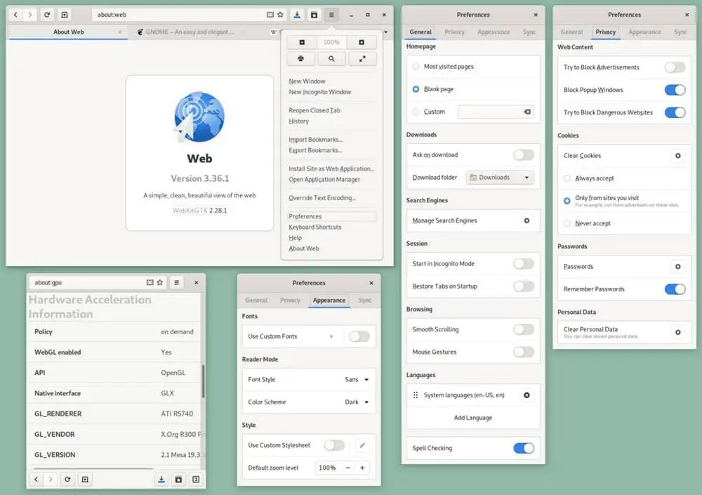
Task: Enable Smooth Scrolling switch
Action: pyautogui.click(x=524, y=330)
